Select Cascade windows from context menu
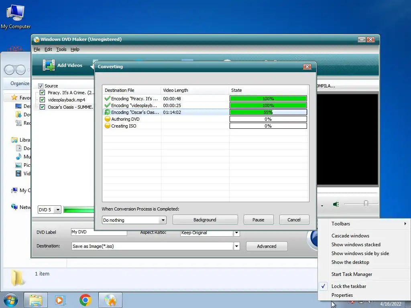Viewport: 411px width, 308px height. tap(350, 236)
